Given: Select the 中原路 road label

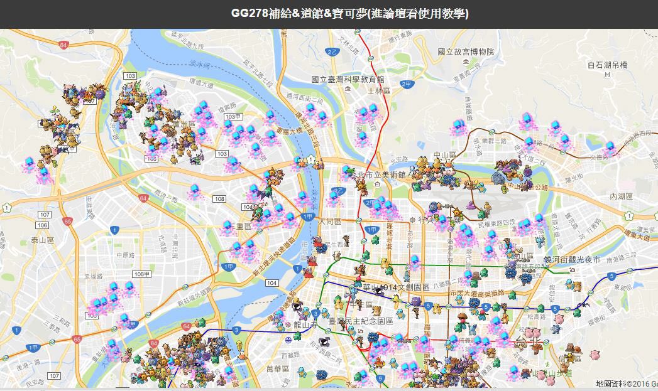Looking at the screenshot, I should (x=126, y=255).
